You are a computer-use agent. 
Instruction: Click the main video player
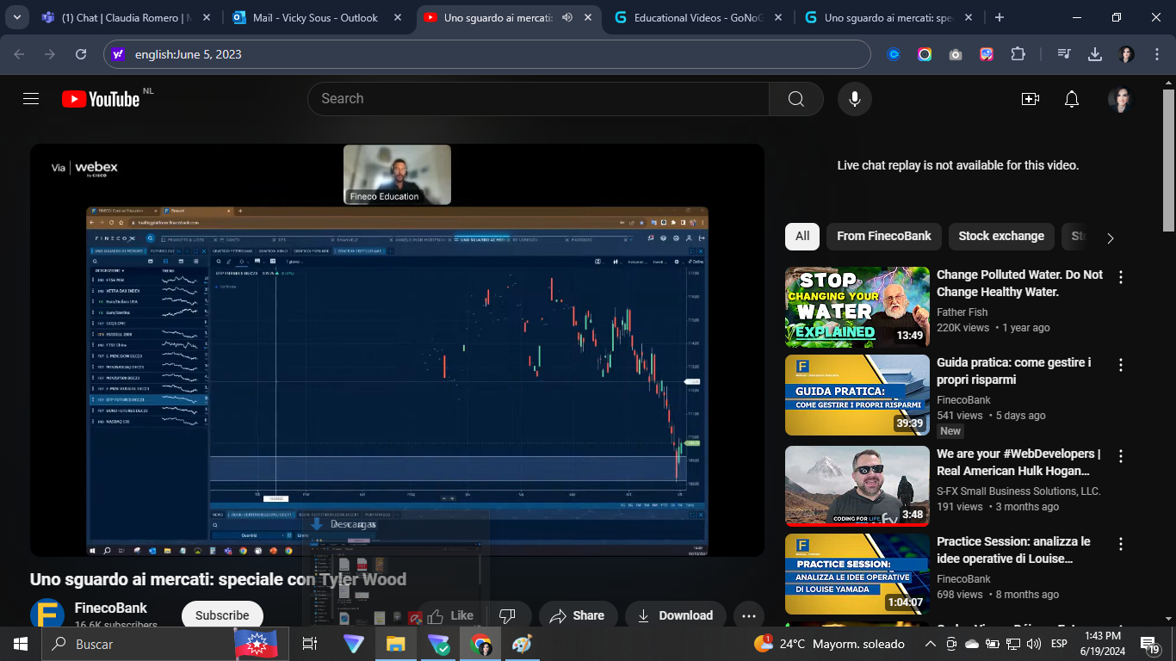click(397, 350)
